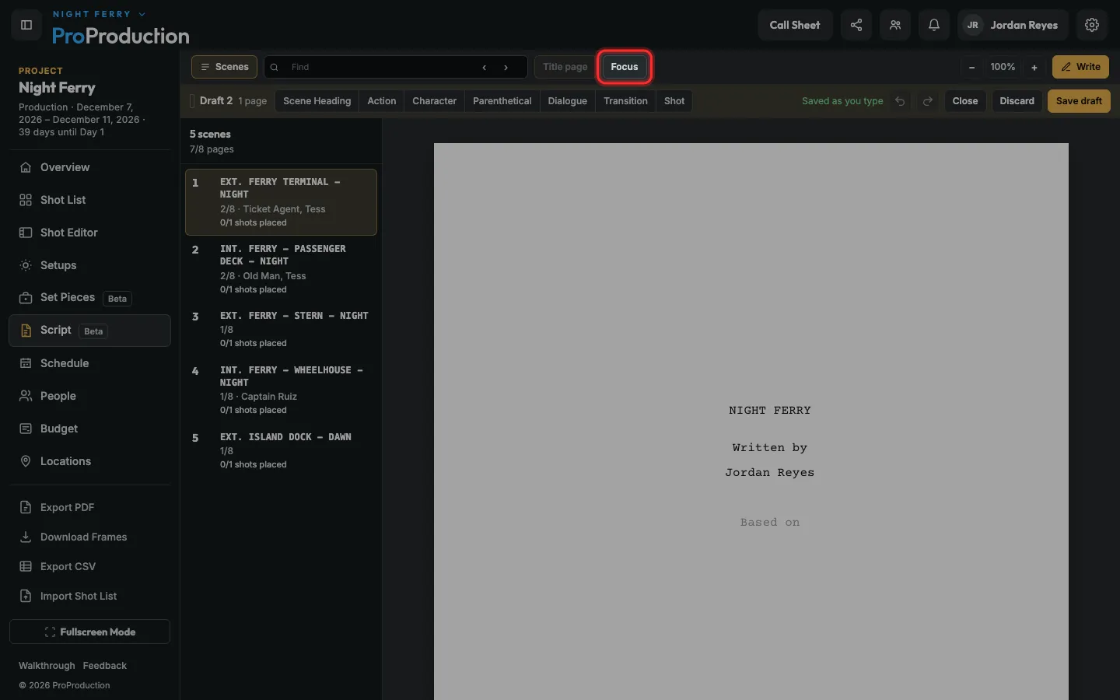The height and width of the screenshot is (700, 1120).
Task: Open the share icon in header
Action: [x=856, y=25]
